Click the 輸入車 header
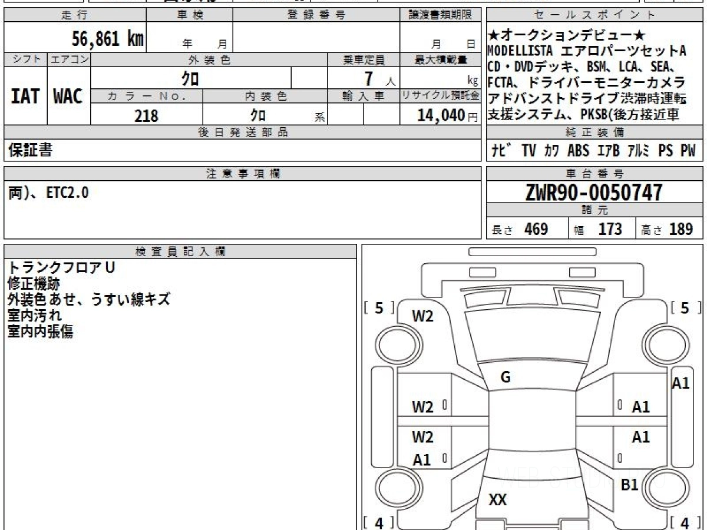This screenshot has height=530, width=707. 364,96
